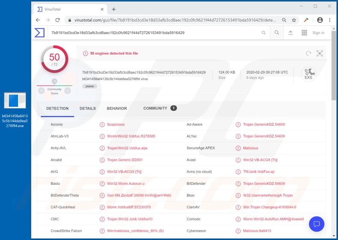Click SecureAge APEX Malicious result
This screenshot has width=338, height=240.
pyautogui.click(x=250, y=148)
